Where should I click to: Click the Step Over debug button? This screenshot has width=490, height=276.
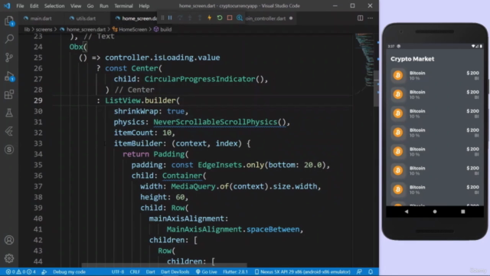click(x=180, y=18)
